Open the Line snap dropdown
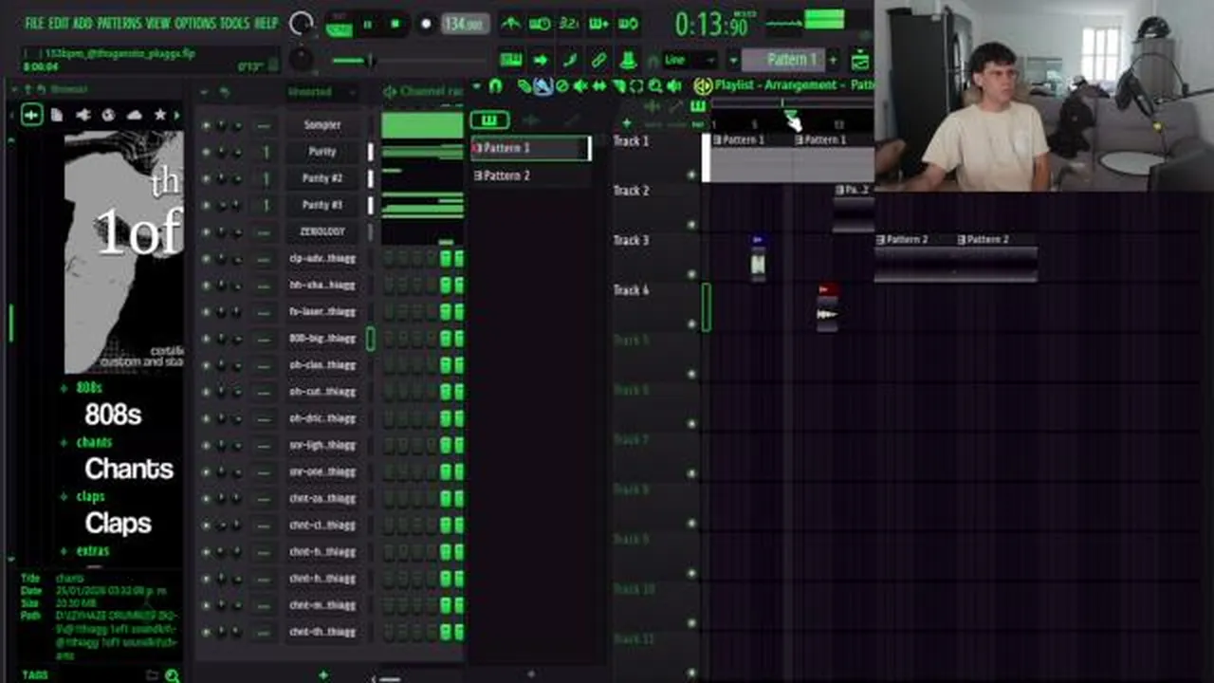 click(690, 60)
